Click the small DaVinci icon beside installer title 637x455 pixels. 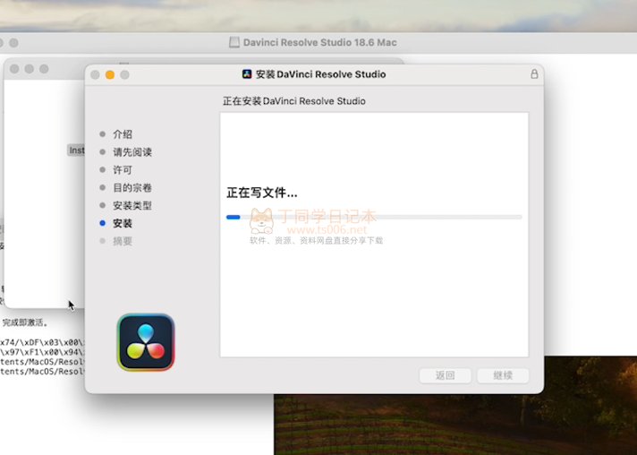[x=247, y=74]
